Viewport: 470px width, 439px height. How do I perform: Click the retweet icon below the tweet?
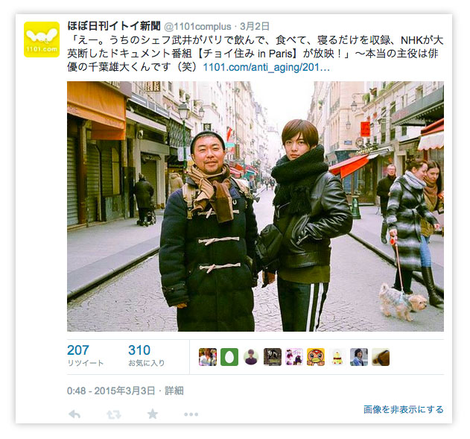tap(114, 414)
